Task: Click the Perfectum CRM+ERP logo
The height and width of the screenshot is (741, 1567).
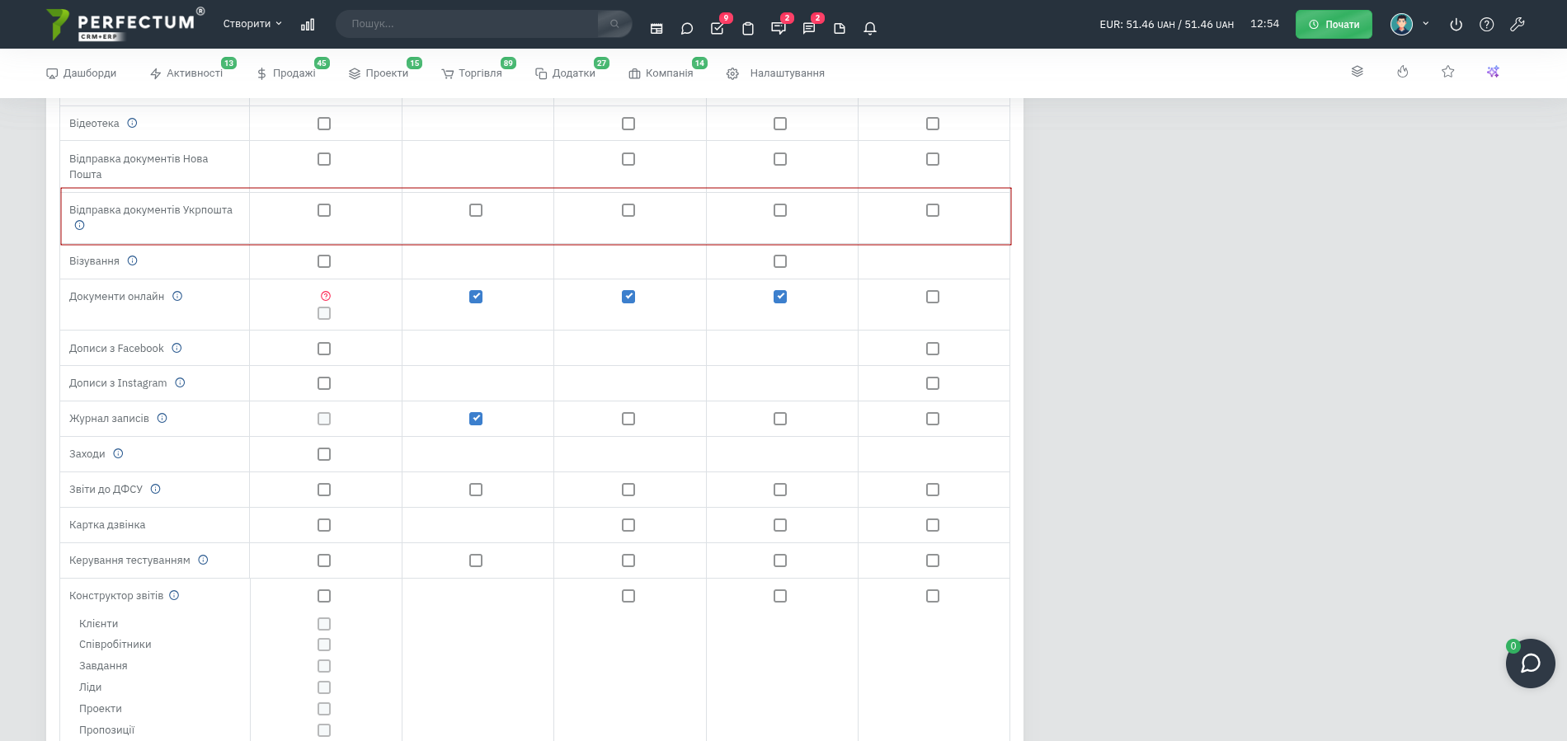Action: click(x=125, y=24)
